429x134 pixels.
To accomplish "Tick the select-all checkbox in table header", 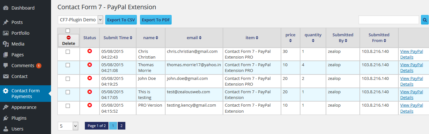I will (x=68, y=31).
